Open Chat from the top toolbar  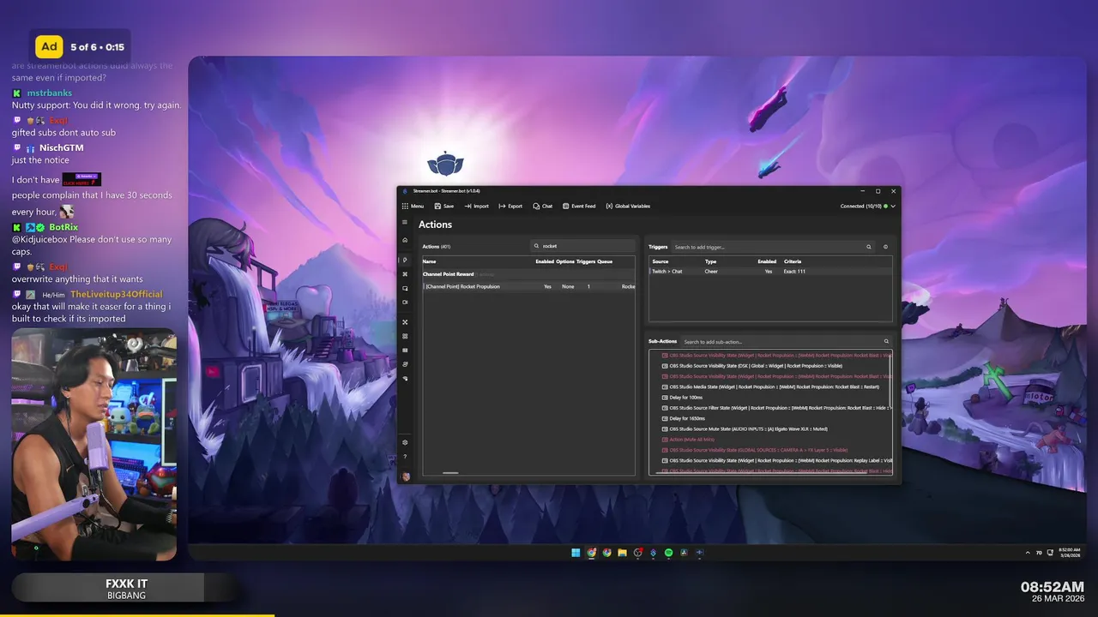pos(543,206)
